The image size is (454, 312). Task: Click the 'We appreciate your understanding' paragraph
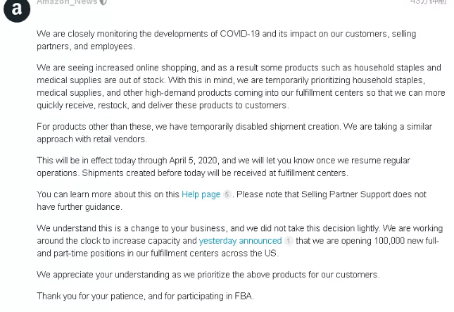[x=208, y=275]
